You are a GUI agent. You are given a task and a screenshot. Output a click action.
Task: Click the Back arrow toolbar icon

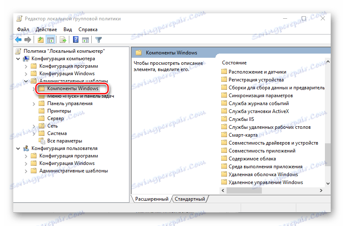coord(18,40)
